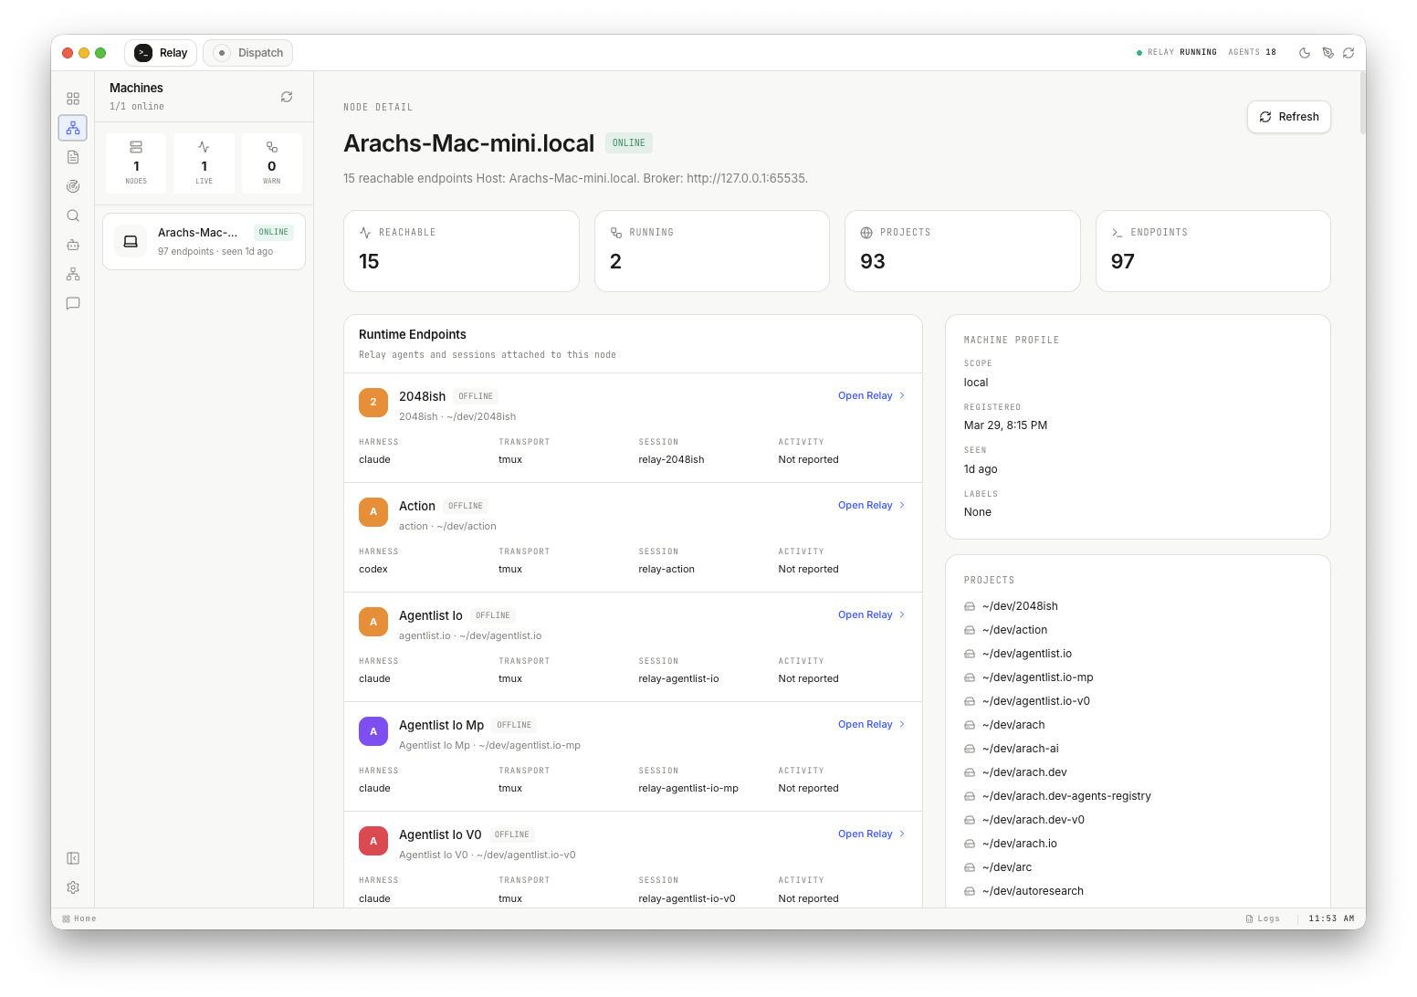This screenshot has height=997, width=1417.
Task: Open search from the sidebar magnifier icon
Action: [73, 215]
